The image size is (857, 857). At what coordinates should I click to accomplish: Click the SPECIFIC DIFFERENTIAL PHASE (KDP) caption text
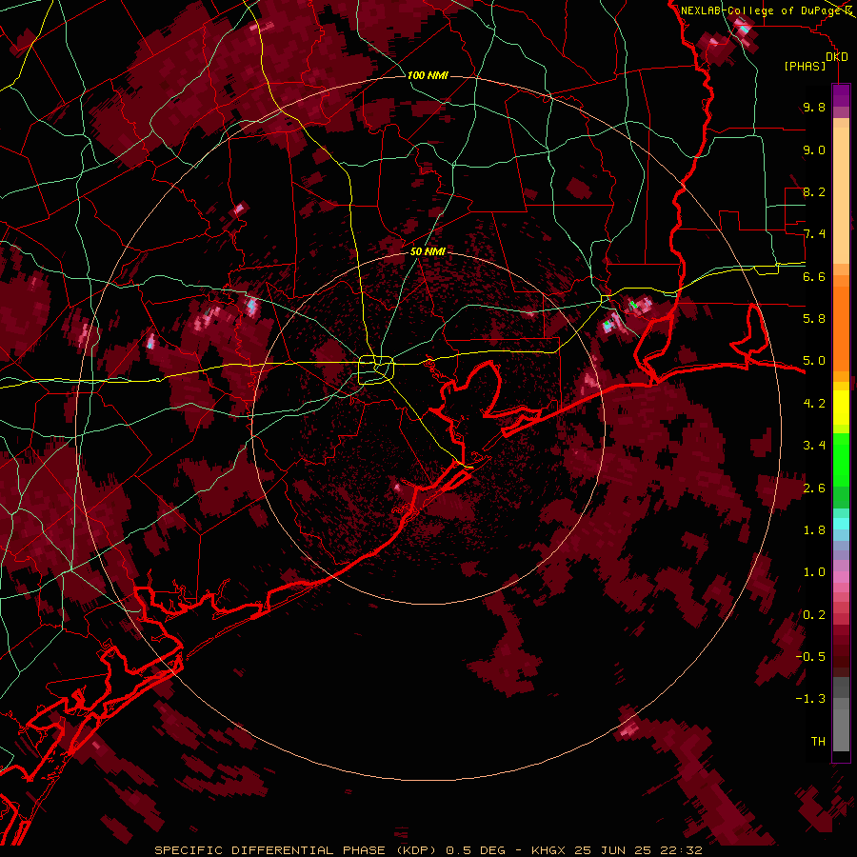(296, 850)
